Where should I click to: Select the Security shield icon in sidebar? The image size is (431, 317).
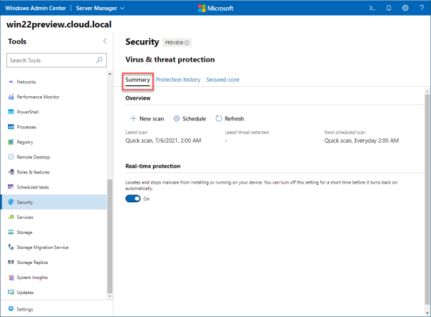click(x=11, y=202)
